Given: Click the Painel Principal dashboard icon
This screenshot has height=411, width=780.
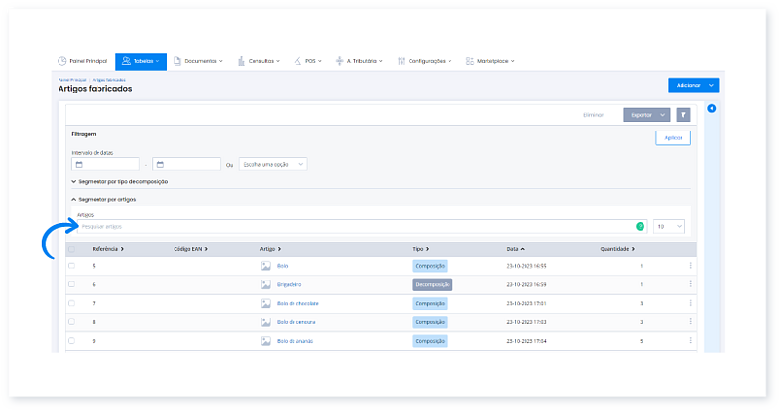Looking at the screenshot, I should click(x=62, y=61).
